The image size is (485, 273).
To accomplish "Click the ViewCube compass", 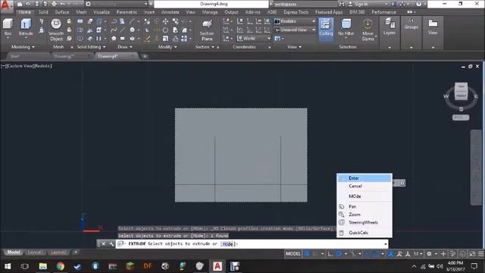I will coord(461,96).
